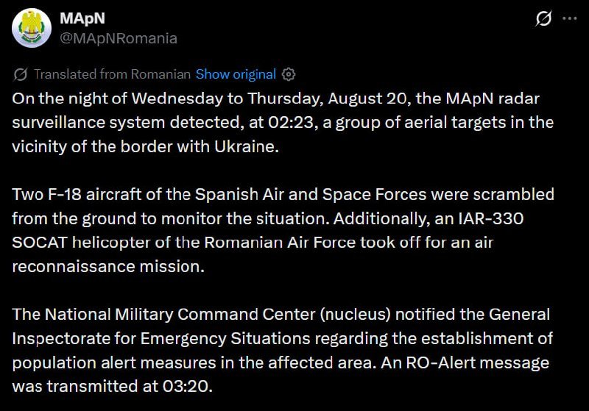The height and width of the screenshot is (411, 589).
Task: Click the Grok translation icon beside 'Translated from Romanian'
Action: pyautogui.click(x=21, y=74)
